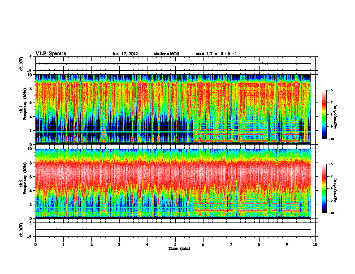
Task: Click the "4" kHz tick on ch.1 frequency axis
Action: coord(31,117)
